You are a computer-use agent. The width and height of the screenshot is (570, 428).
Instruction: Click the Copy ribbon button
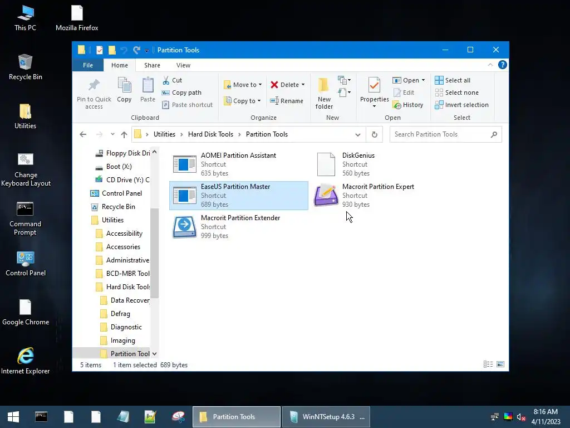(124, 90)
